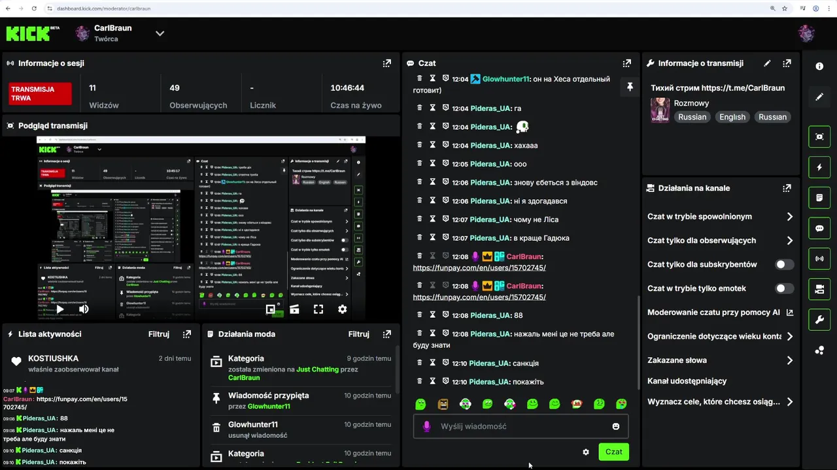Pop out the Działania moda panel
Image resolution: width=837 pixels, height=470 pixels.
387,334
